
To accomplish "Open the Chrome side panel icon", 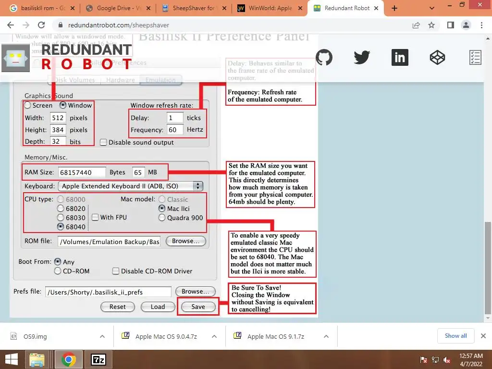I will tap(451, 25).
